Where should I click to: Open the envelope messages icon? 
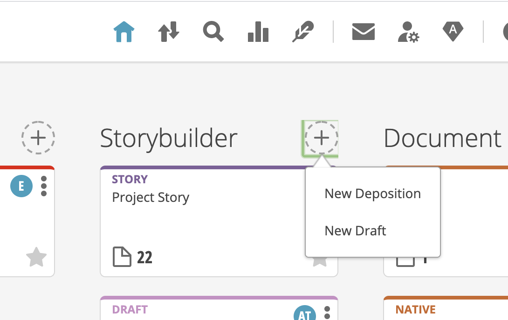tap(364, 32)
